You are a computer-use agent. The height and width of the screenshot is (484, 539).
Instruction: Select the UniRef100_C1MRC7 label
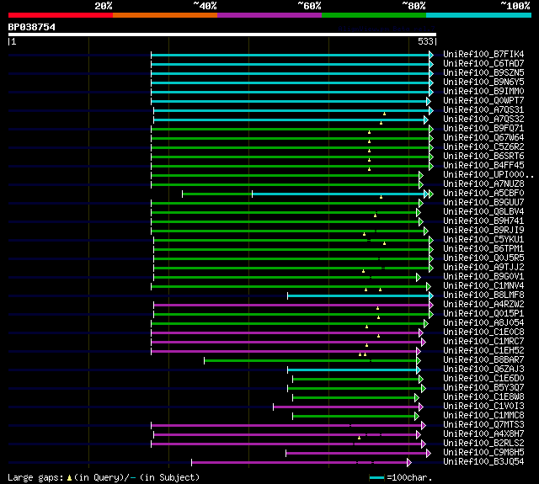point(483,342)
